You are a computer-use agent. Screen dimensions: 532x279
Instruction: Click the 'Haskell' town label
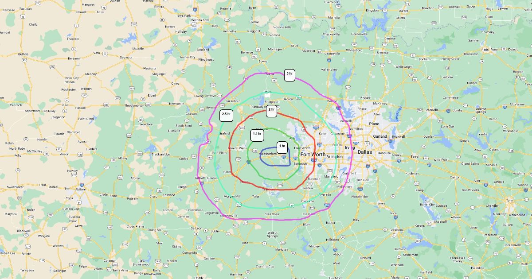pyautogui.click(x=80, y=108)
